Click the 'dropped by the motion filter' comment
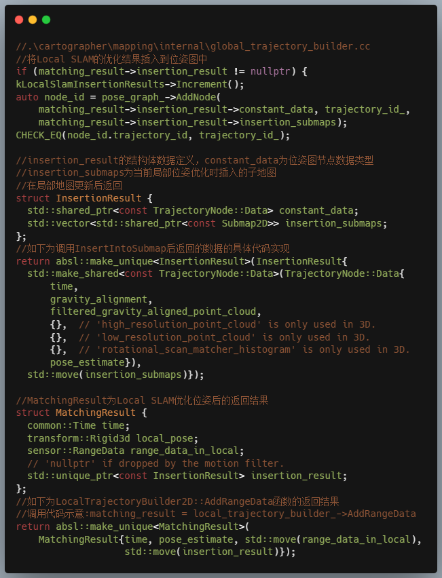 point(155,463)
